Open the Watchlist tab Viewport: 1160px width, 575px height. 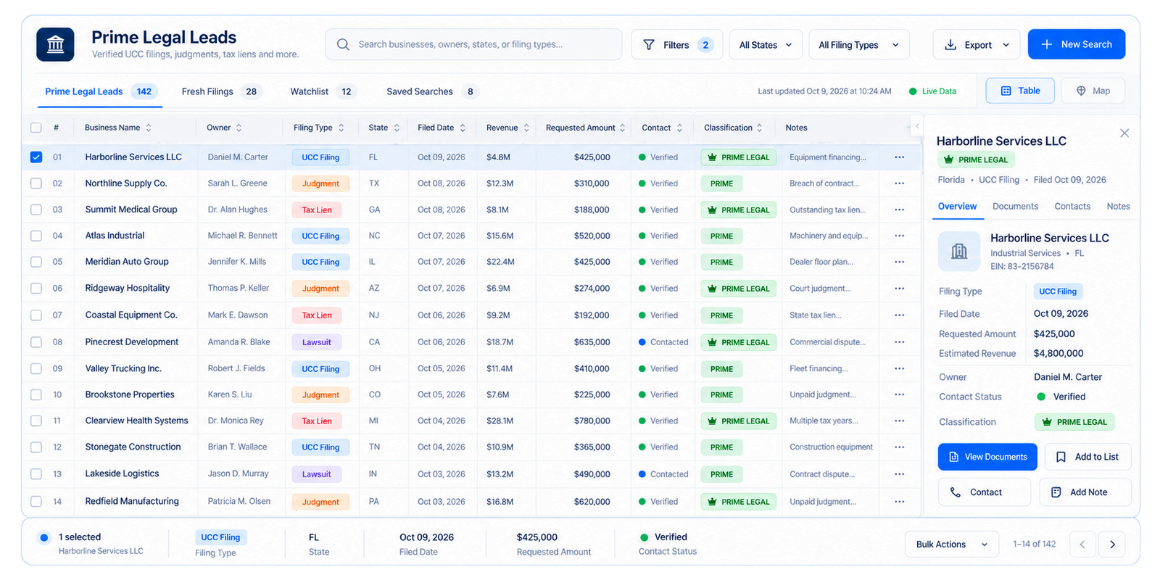[x=322, y=91]
